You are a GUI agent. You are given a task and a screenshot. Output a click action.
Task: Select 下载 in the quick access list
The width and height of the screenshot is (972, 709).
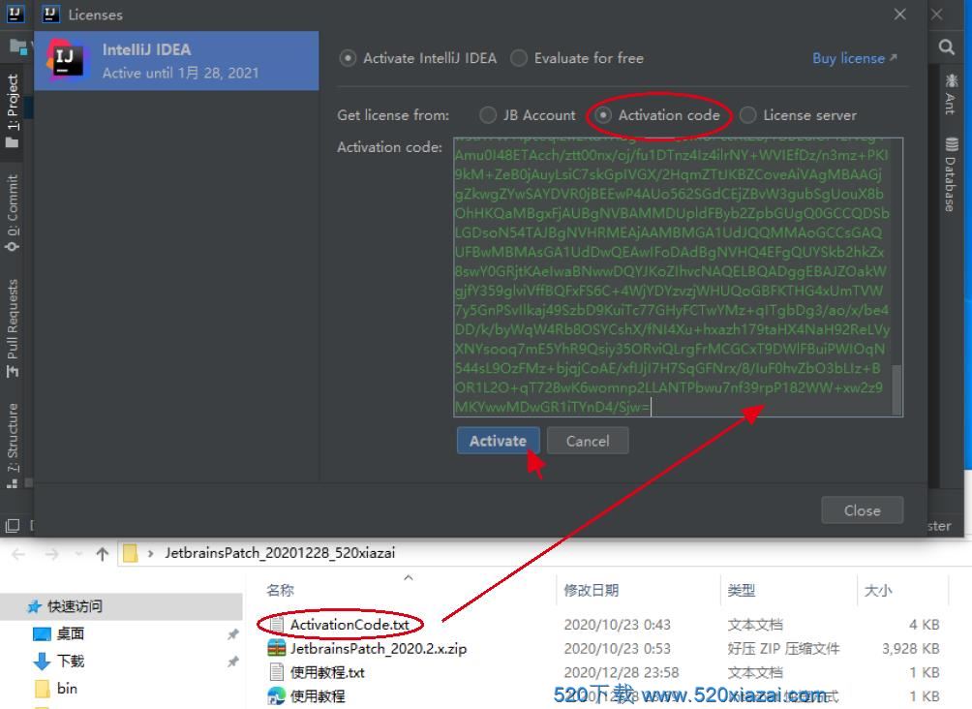point(70,661)
